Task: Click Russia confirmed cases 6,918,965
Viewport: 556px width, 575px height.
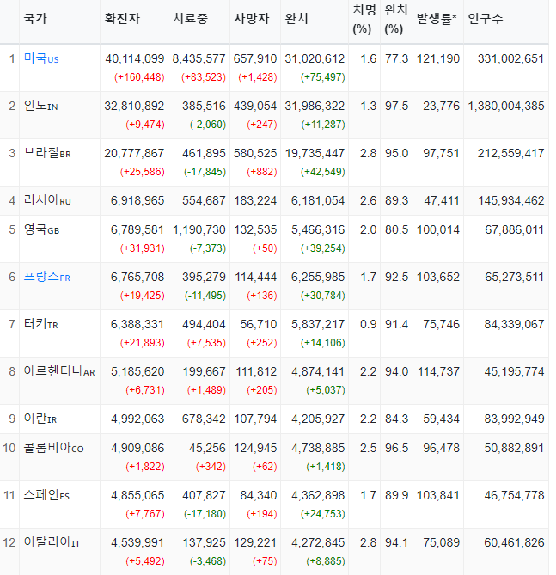Action: [x=137, y=200]
